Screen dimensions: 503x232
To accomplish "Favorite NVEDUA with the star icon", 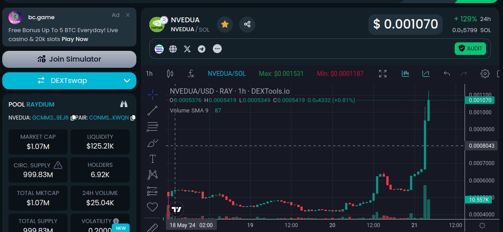I will (x=225, y=25).
